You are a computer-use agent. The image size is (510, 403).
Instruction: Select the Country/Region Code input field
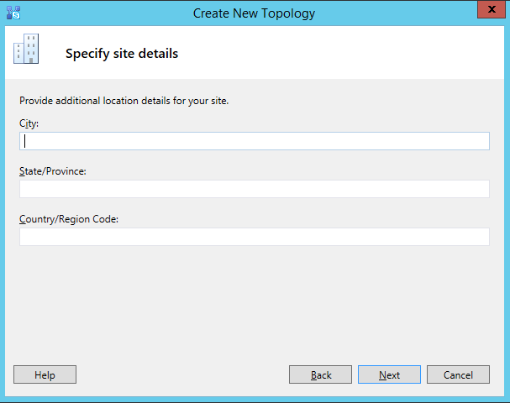click(x=254, y=237)
